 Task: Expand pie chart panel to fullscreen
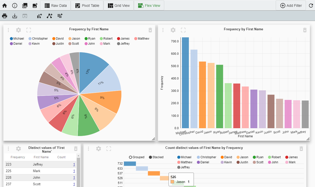(29, 30)
